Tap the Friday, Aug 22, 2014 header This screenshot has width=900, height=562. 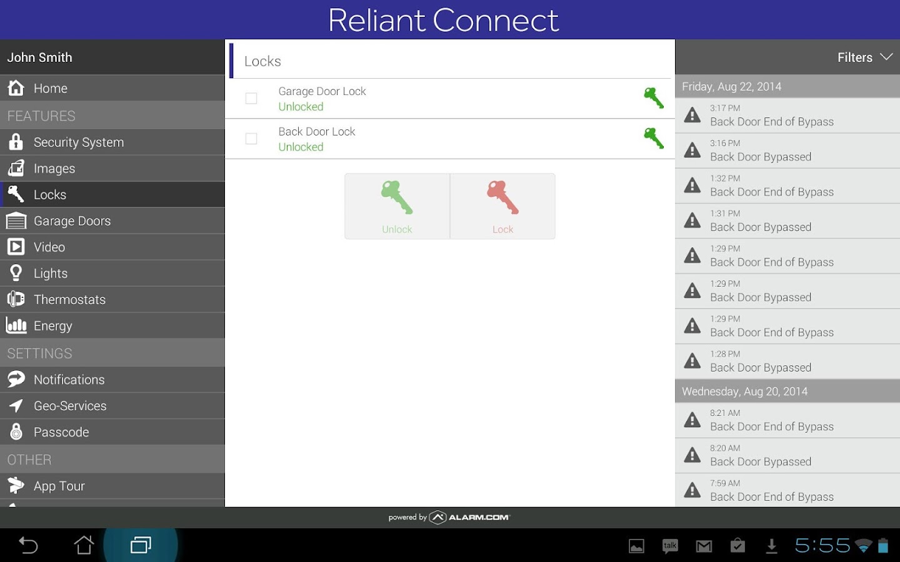click(x=787, y=86)
